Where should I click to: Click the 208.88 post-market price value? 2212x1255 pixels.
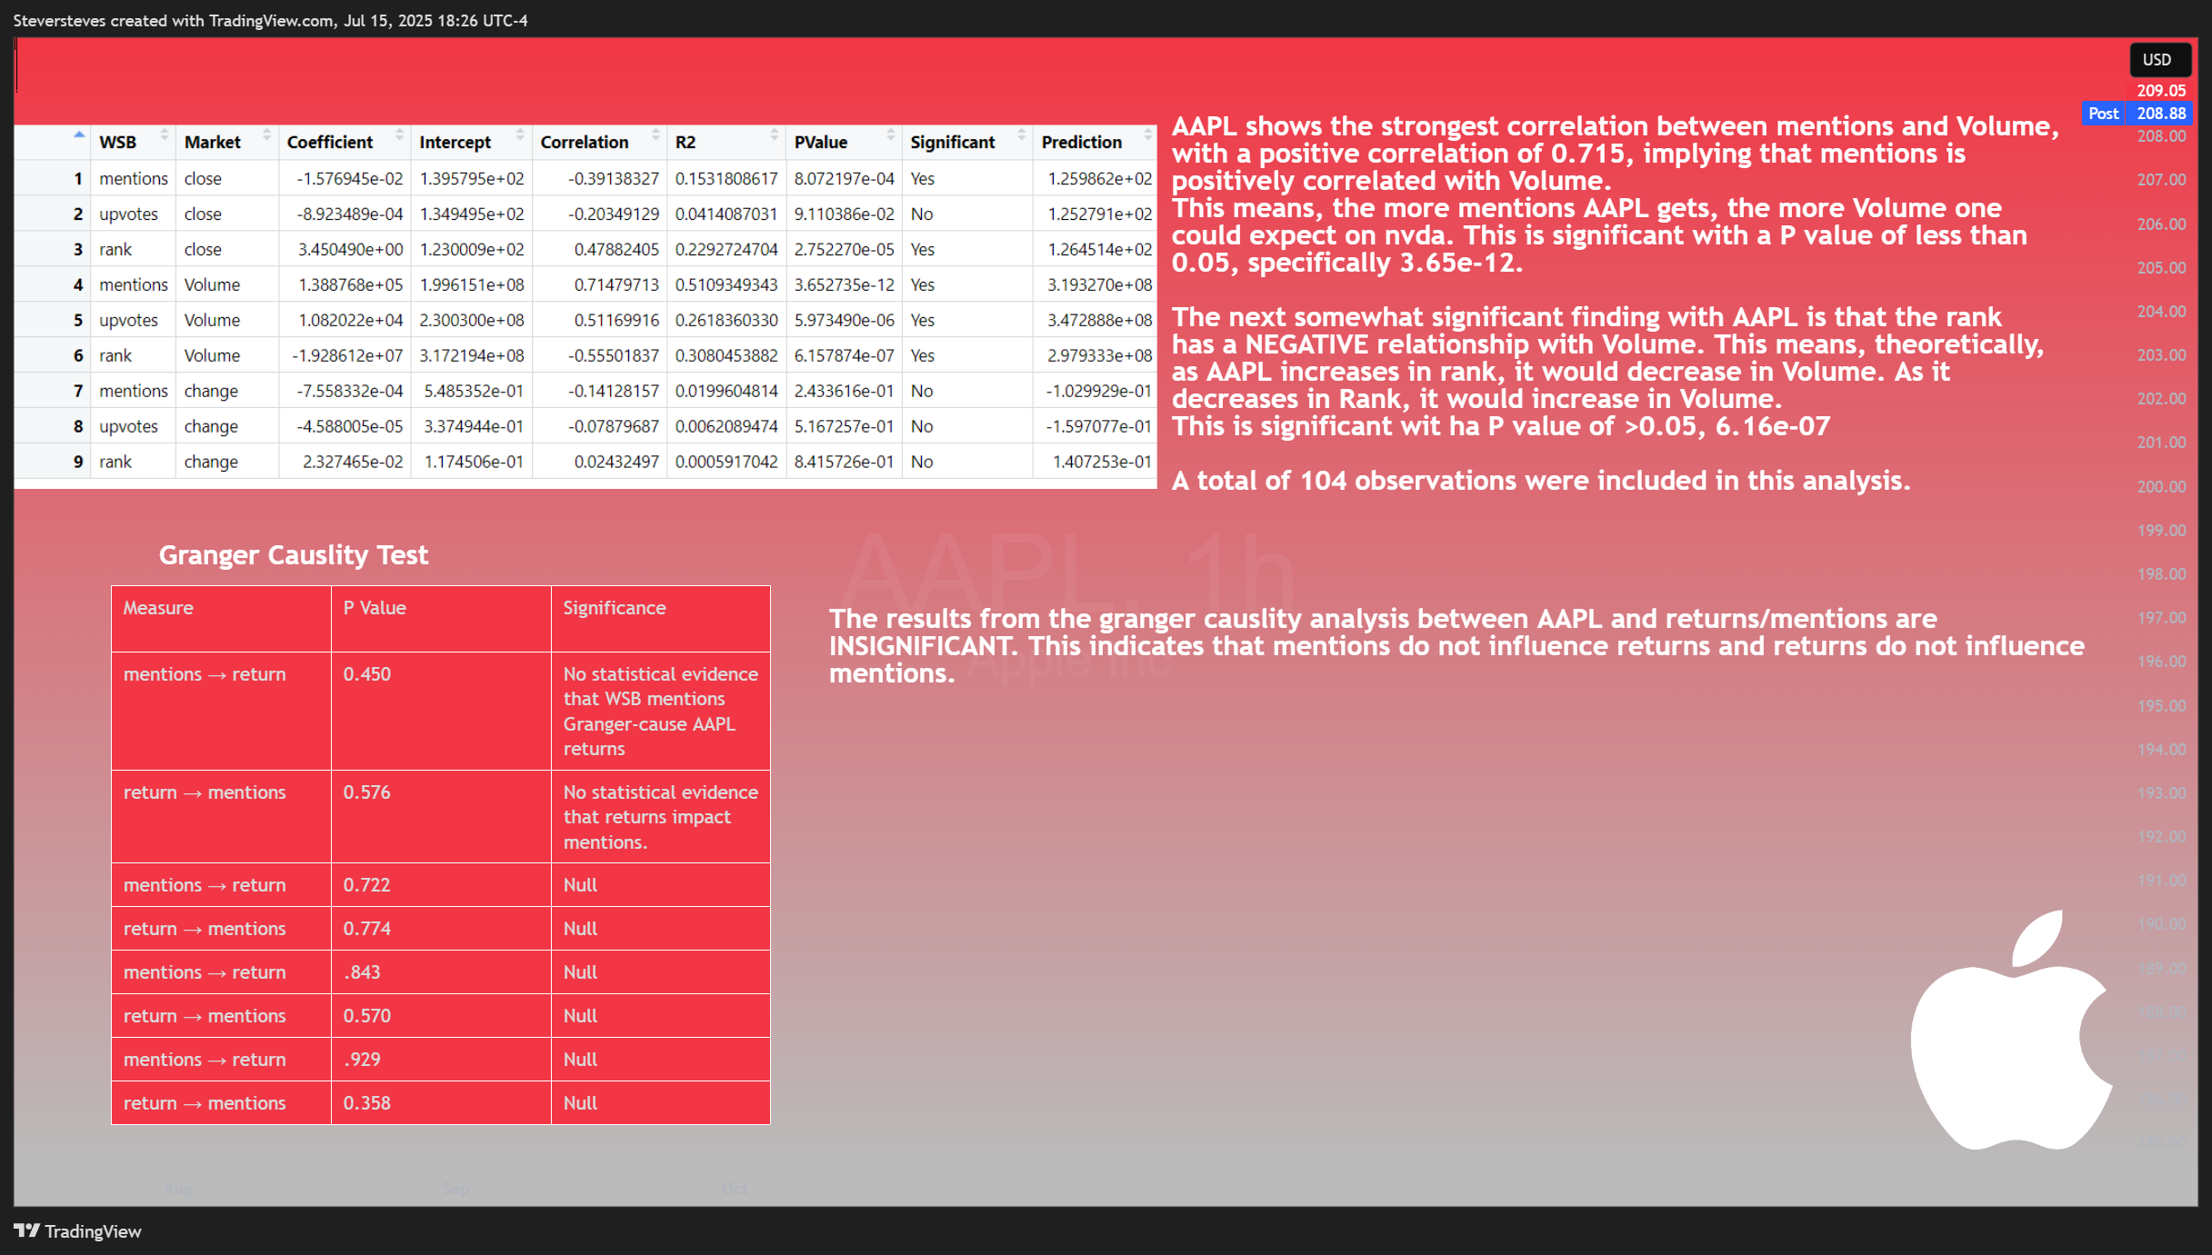[2161, 114]
